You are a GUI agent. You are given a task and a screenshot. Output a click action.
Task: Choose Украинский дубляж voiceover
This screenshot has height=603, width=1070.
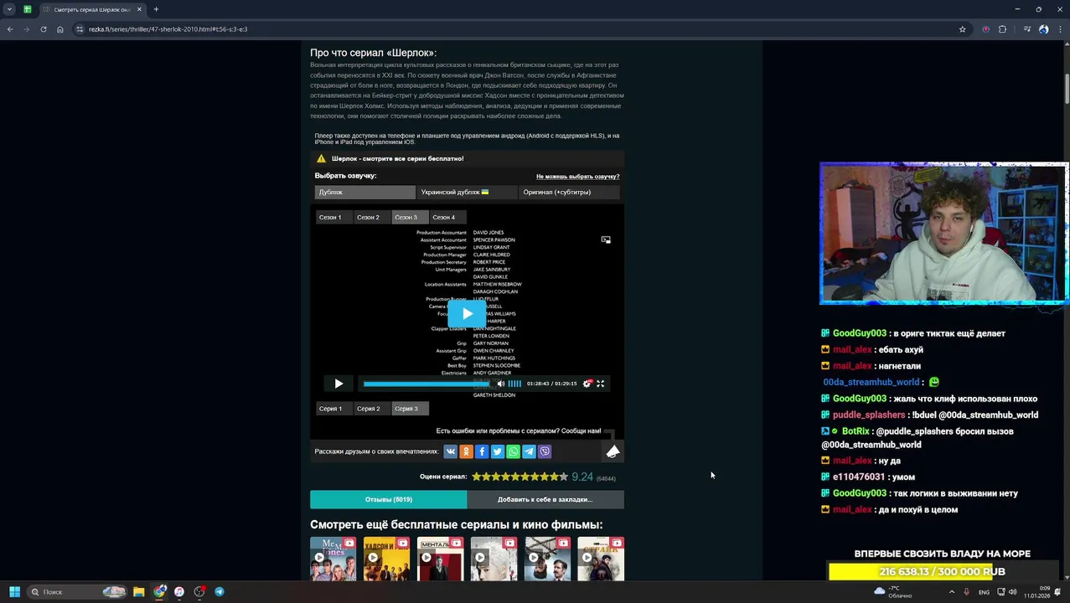(x=467, y=192)
